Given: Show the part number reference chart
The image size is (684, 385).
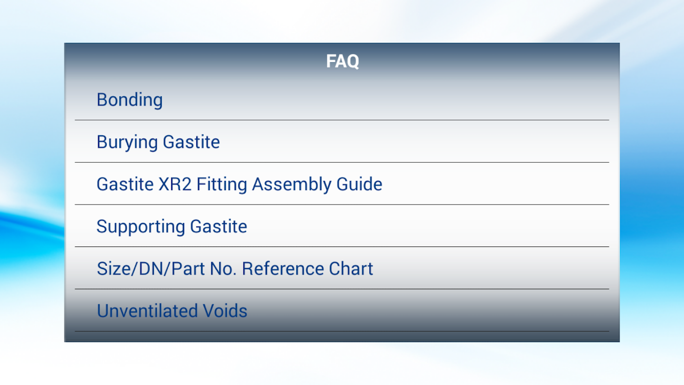Looking at the screenshot, I should click(235, 269).
